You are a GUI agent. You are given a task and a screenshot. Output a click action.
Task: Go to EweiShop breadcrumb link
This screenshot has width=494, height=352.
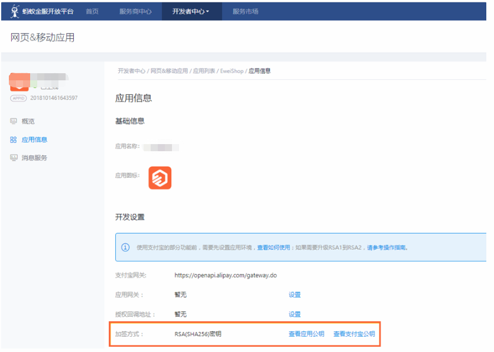[x=232, y=71]
